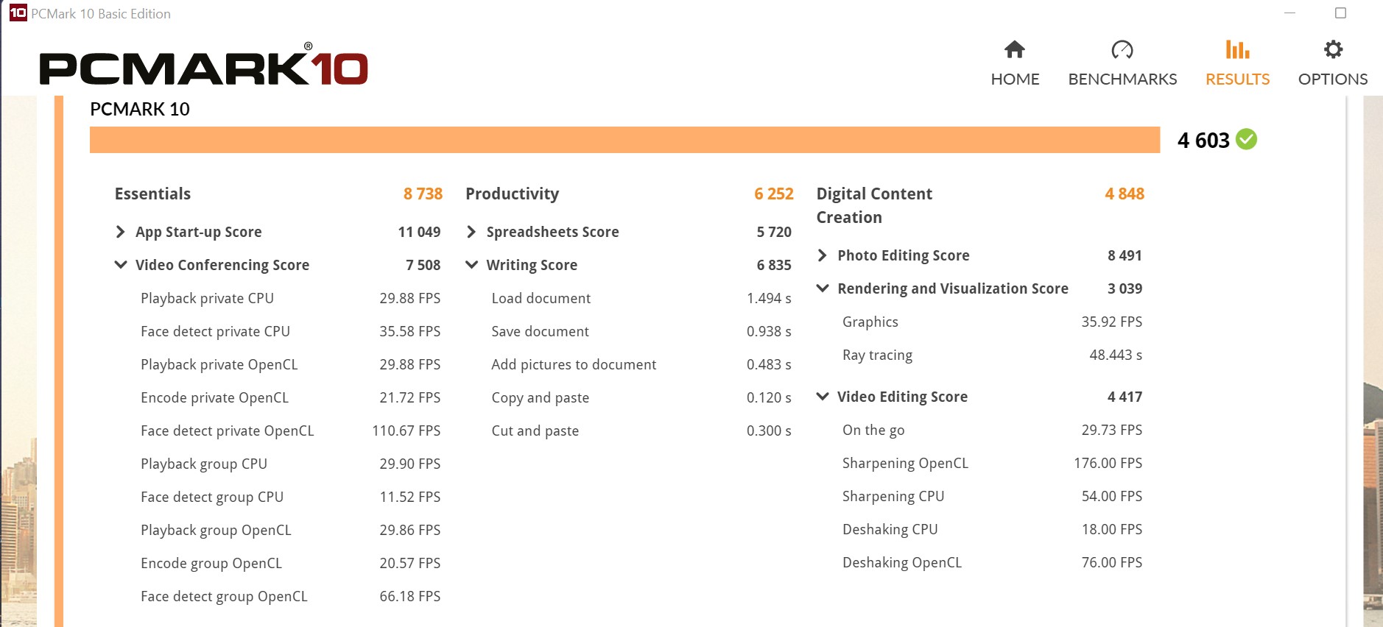Expand the Photo Editing Score section
The height and width of the screenshot is (627, 1383).
coord(823,255)
